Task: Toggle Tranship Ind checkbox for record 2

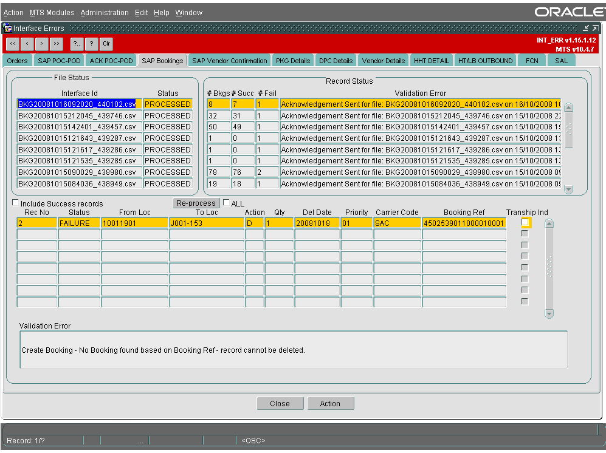Action: pos(525,222)
